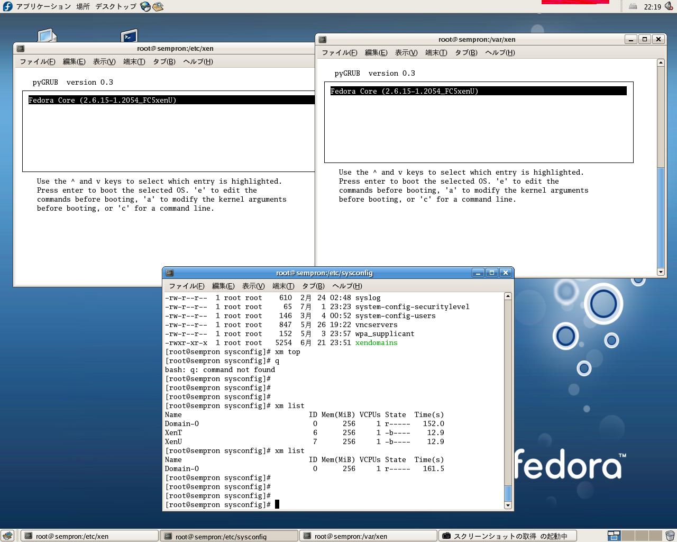Open ヘルプ menu in /etc/sysconfig terminal
677x542 pixels.
(x=347, y=286)
